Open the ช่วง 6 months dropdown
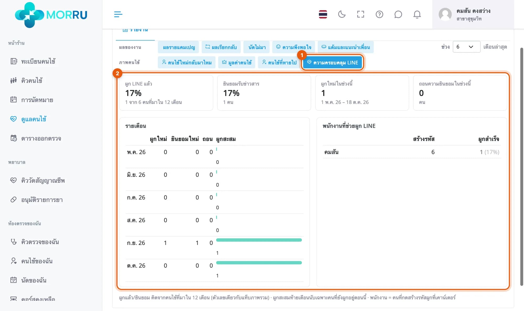The height and width of the screenshot is (311, 524). 466,47
